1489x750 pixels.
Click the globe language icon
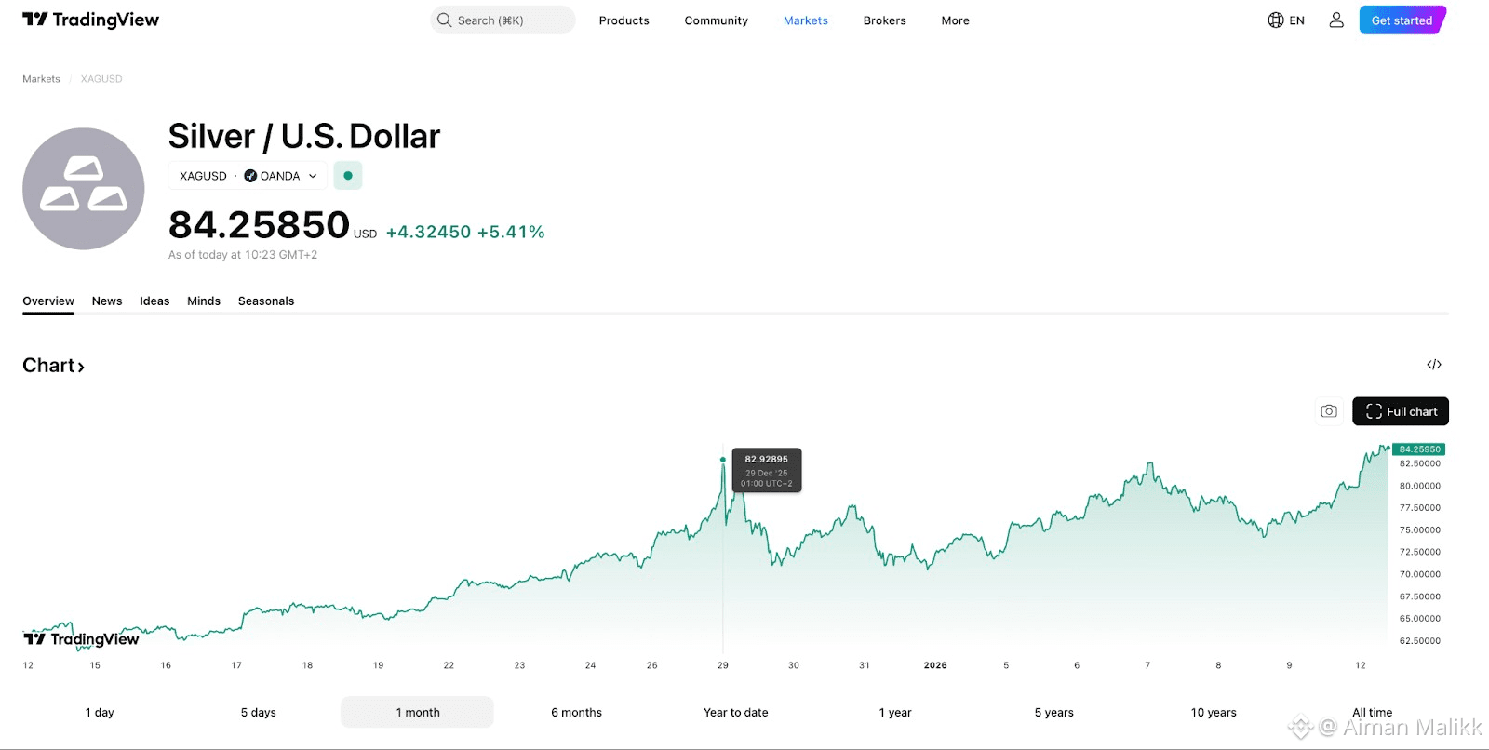[1276, 20]
